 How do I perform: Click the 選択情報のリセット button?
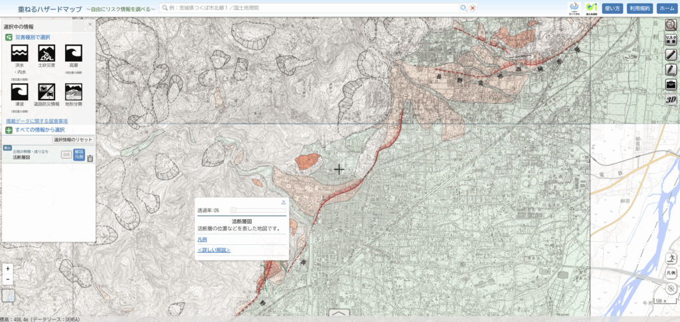click(x=72, y=140)
